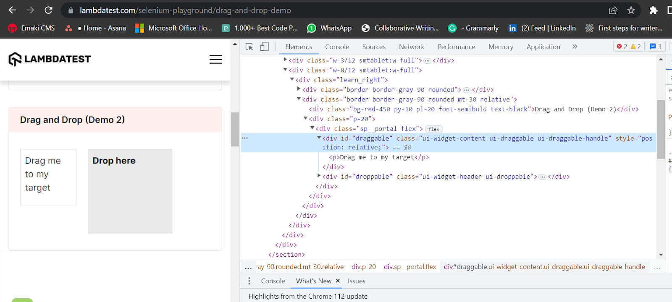Click the flex layout badge
Image resolution: width=672 pixels, height=302 pixels.
coord(433,129)
